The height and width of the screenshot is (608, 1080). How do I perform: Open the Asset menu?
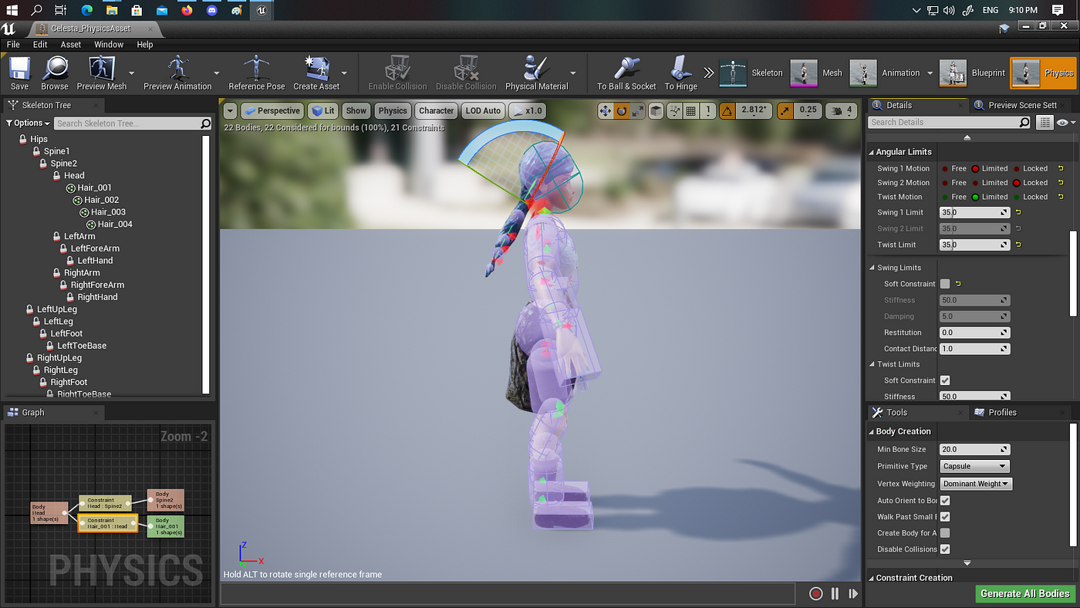point(71,45)
